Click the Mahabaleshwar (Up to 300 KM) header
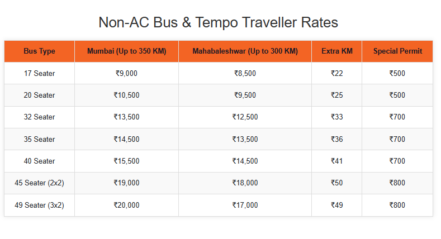This screenshot has width=441, height=239. pos(245,51)
